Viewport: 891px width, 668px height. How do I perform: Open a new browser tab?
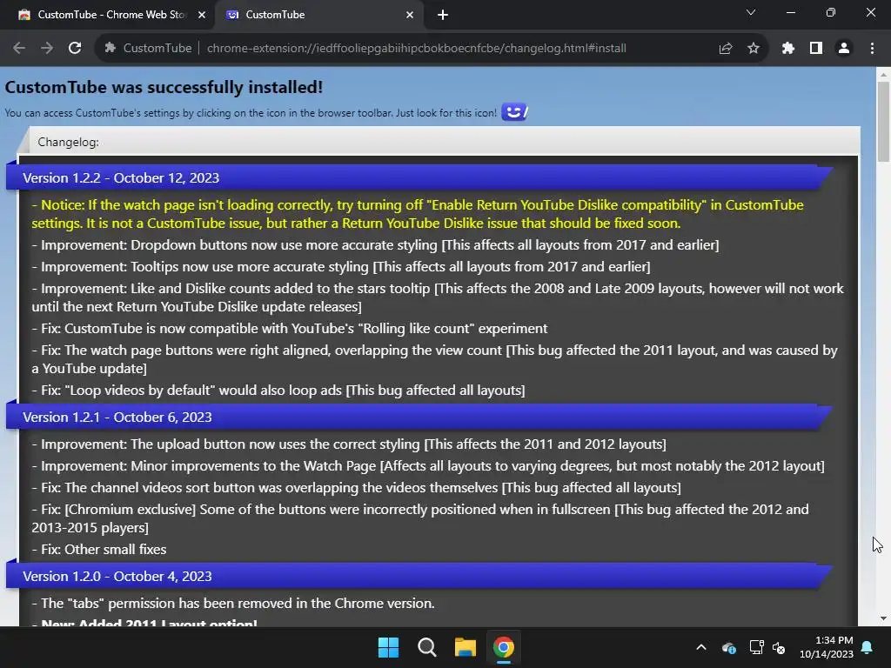point(443,15)
